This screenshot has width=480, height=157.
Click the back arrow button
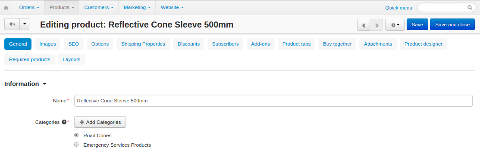tap(12, 24)
